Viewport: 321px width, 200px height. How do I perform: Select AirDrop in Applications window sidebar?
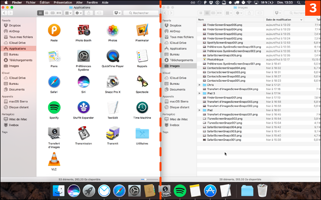pyautogui.click(x=14, y=31)
